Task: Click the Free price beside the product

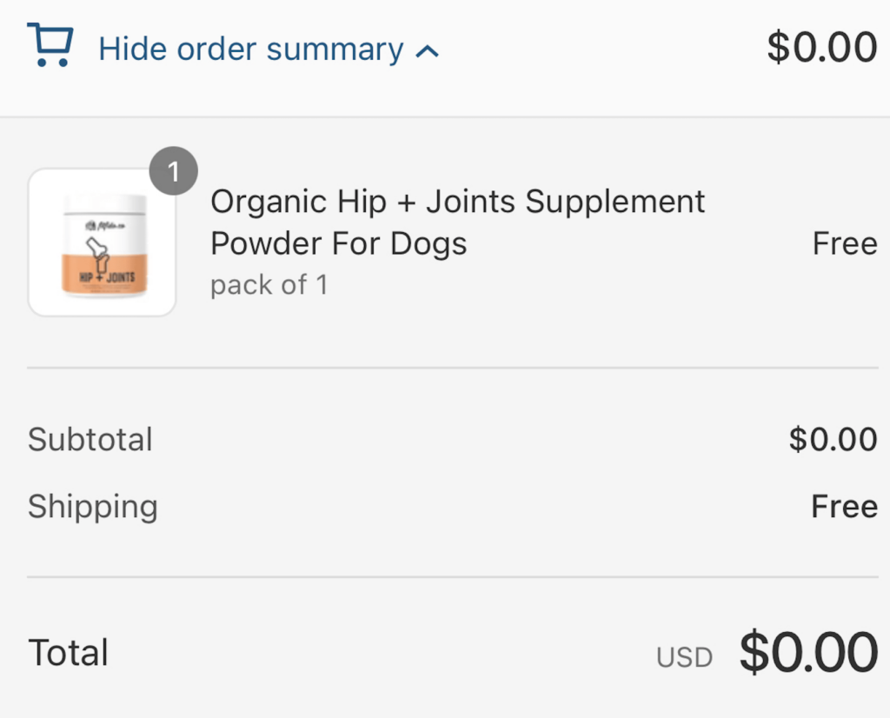Action: tap(844, 243)
